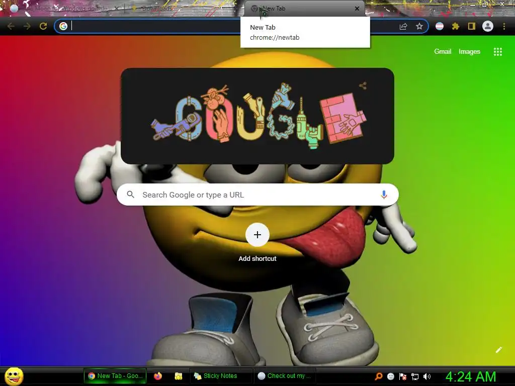The height and width of the screenshot is (386, 515).
Task: Reload the page using the refresh icon
Action: click(x=43, y=26)
